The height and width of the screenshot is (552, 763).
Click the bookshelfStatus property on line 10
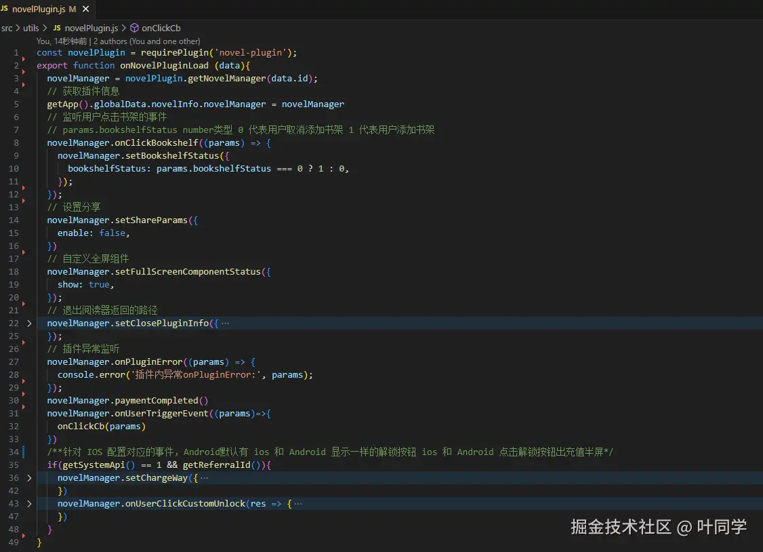coord(106,168)
